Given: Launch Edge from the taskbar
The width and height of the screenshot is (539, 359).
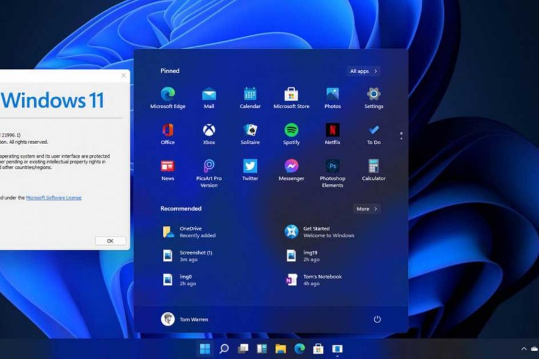Looking at the screenshot, I should click(299, 349).
